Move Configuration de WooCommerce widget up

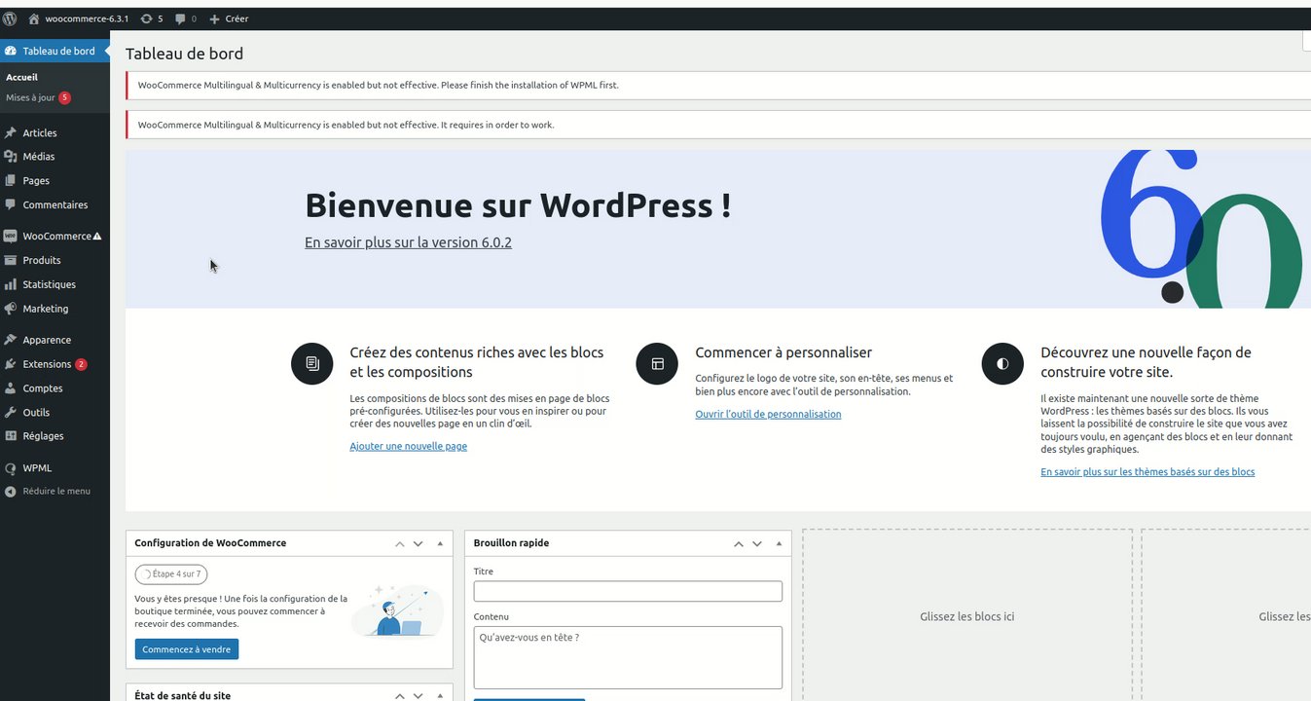pyautogui.click(x=399, y=543)
